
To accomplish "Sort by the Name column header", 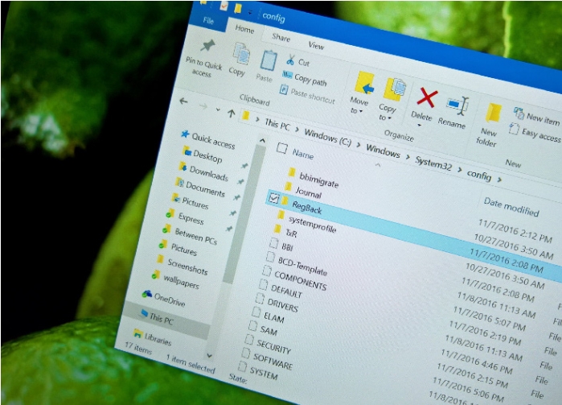I will pyautogui.click(x=303, y=154).
